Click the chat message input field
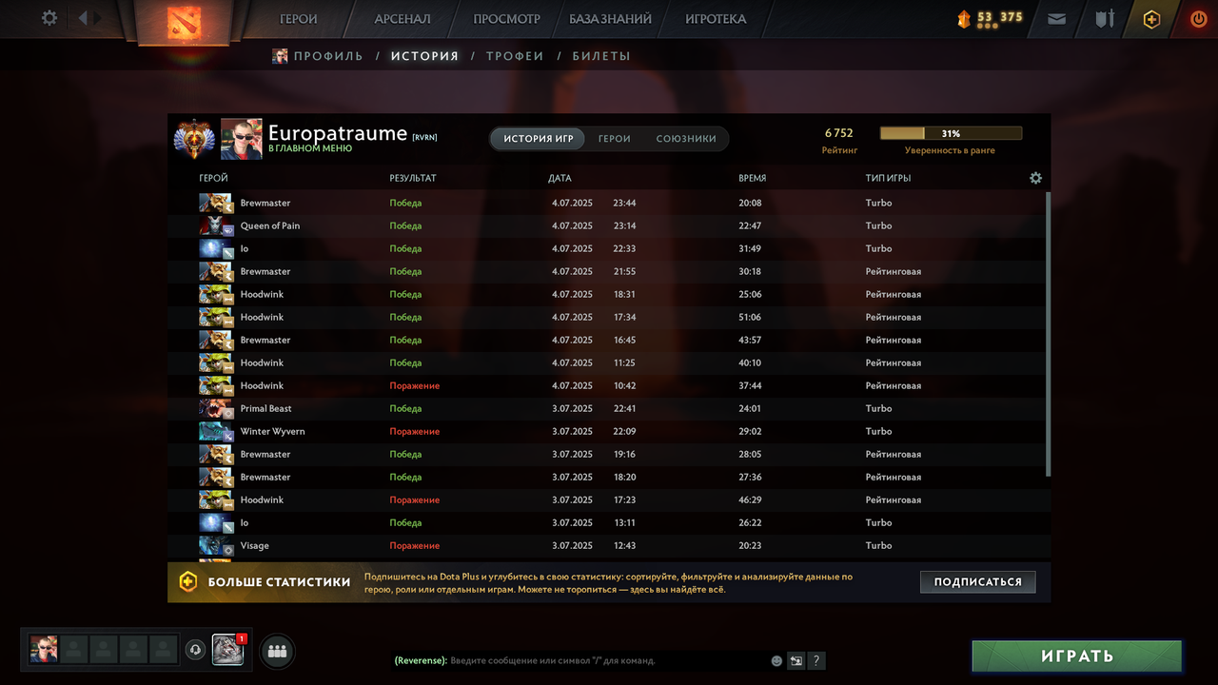Viewport: 1218px width, 685px height. pyautogui.click(x=607, y=660)
